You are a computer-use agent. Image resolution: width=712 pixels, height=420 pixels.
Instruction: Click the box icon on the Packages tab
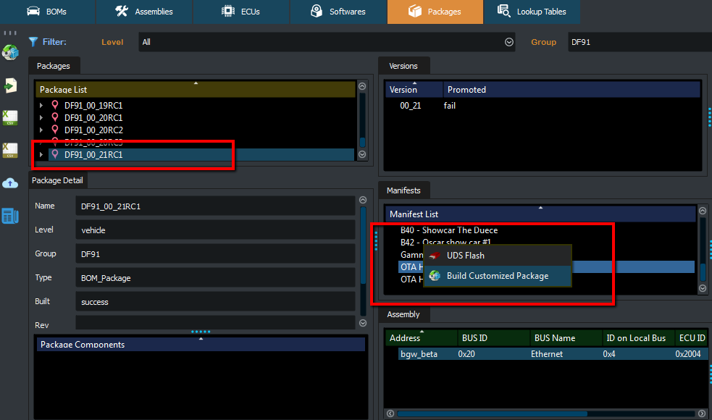(x=415, y=11)
